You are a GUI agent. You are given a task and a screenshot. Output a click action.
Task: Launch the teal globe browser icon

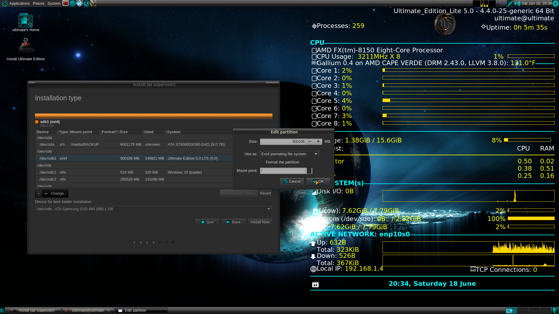tap(86, 3)
